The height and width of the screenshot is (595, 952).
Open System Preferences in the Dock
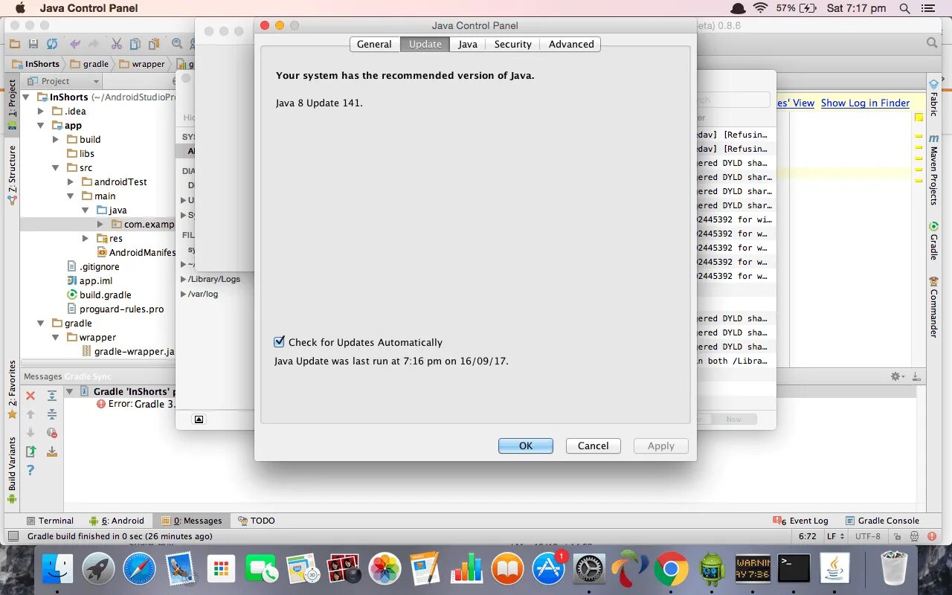coord(590,570)
